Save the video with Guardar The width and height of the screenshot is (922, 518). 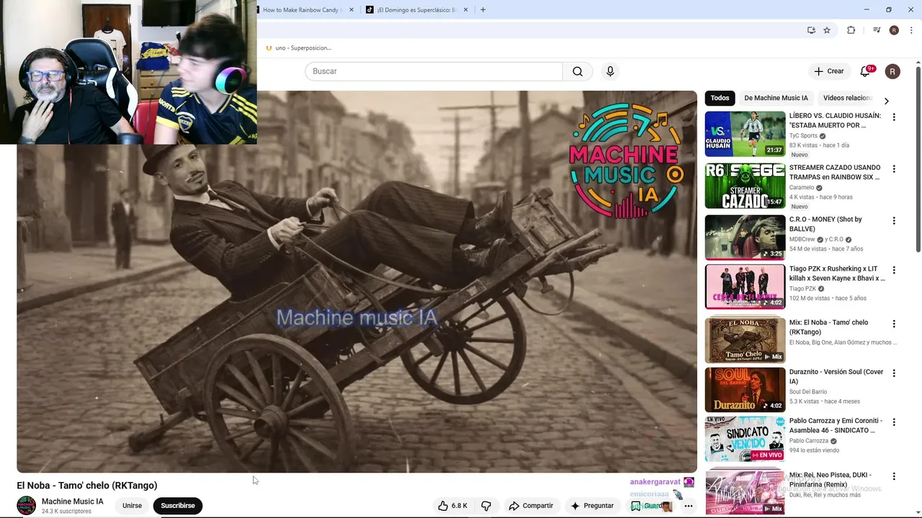651,506
